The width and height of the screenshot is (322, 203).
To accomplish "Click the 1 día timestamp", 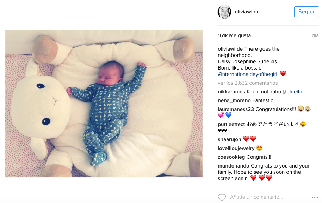I will pyautogui.click(x=314, y=35).
